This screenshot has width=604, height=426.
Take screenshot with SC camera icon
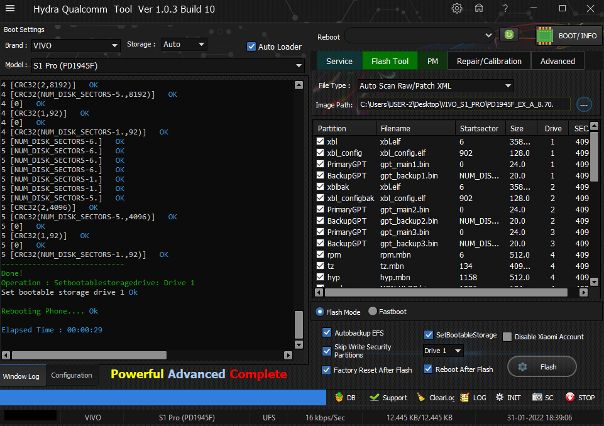pyautogui.click(x=537, y=397)
